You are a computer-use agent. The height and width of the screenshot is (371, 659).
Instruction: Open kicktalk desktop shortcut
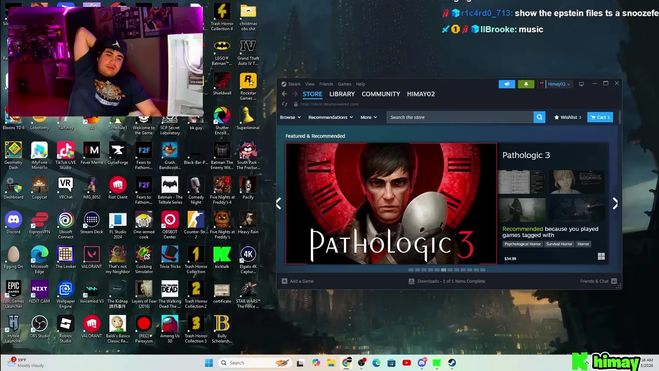pos(222,258)
